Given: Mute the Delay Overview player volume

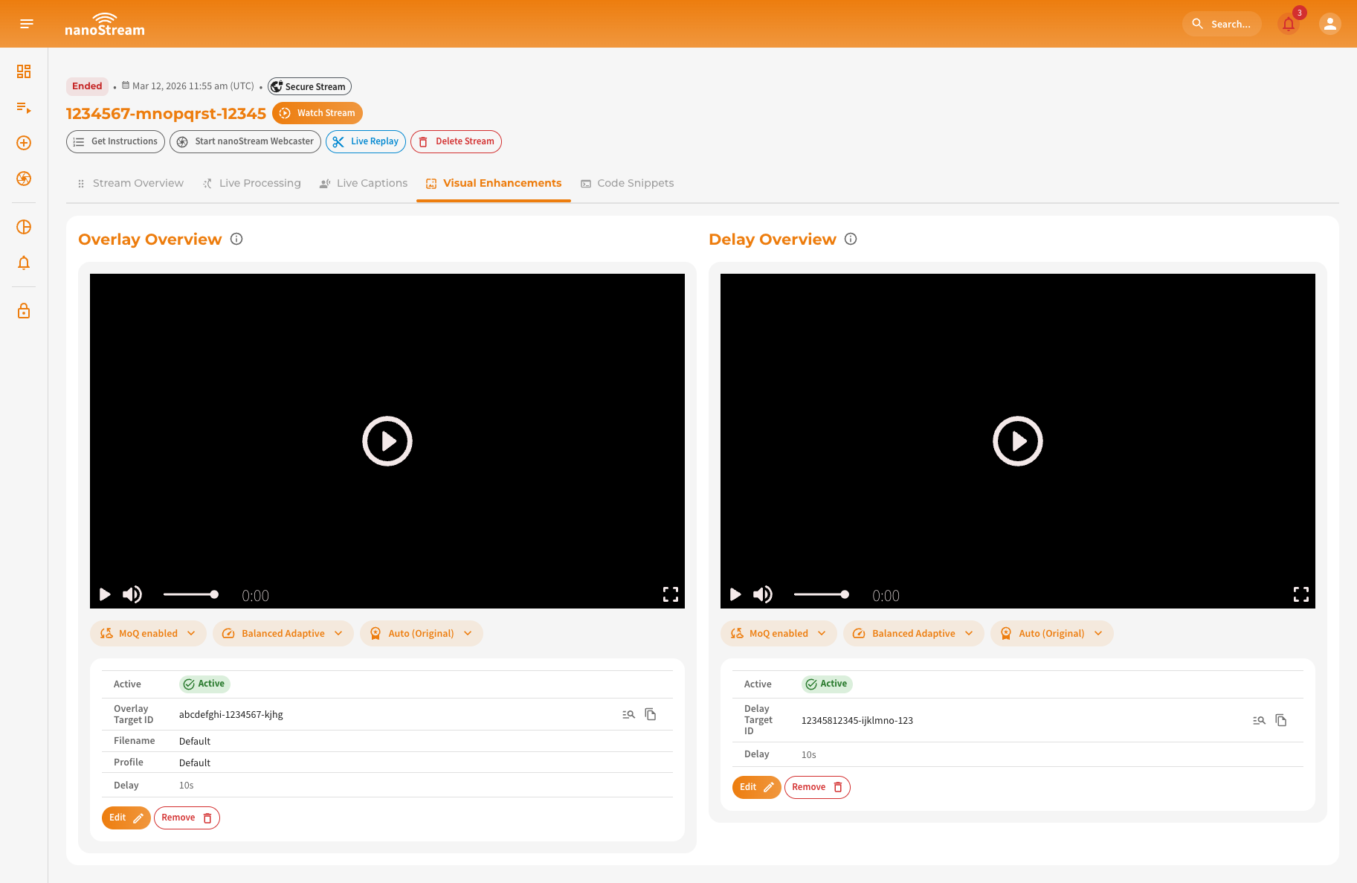Looking at the screenshot, I should tap(762, 594).
